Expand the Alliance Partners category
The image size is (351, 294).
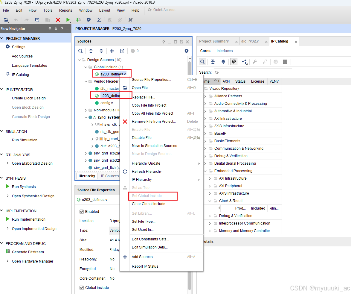point(205,96)
